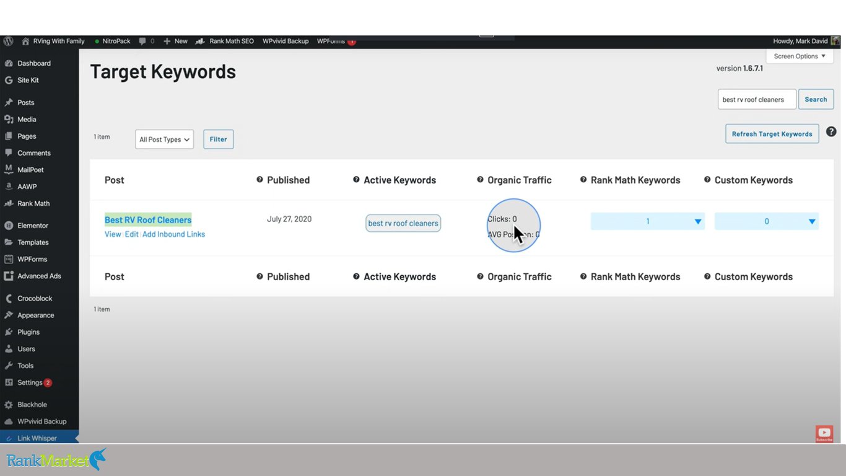Screen dimensions: 846x476
Task: Open WPvivid Backup in admin bar
Action: (286, 42)
